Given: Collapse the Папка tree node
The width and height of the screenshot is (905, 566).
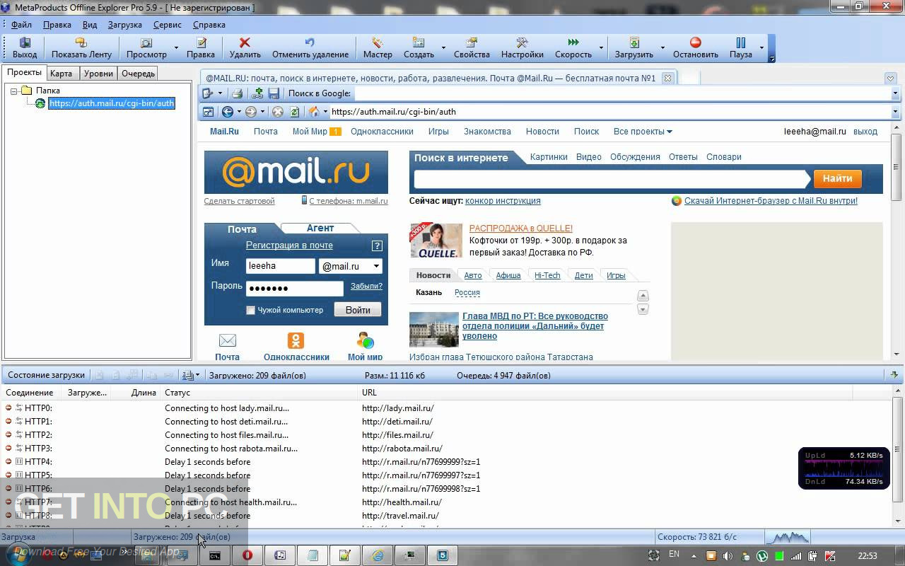Looking at the screenshot, I should pos(13,91).
